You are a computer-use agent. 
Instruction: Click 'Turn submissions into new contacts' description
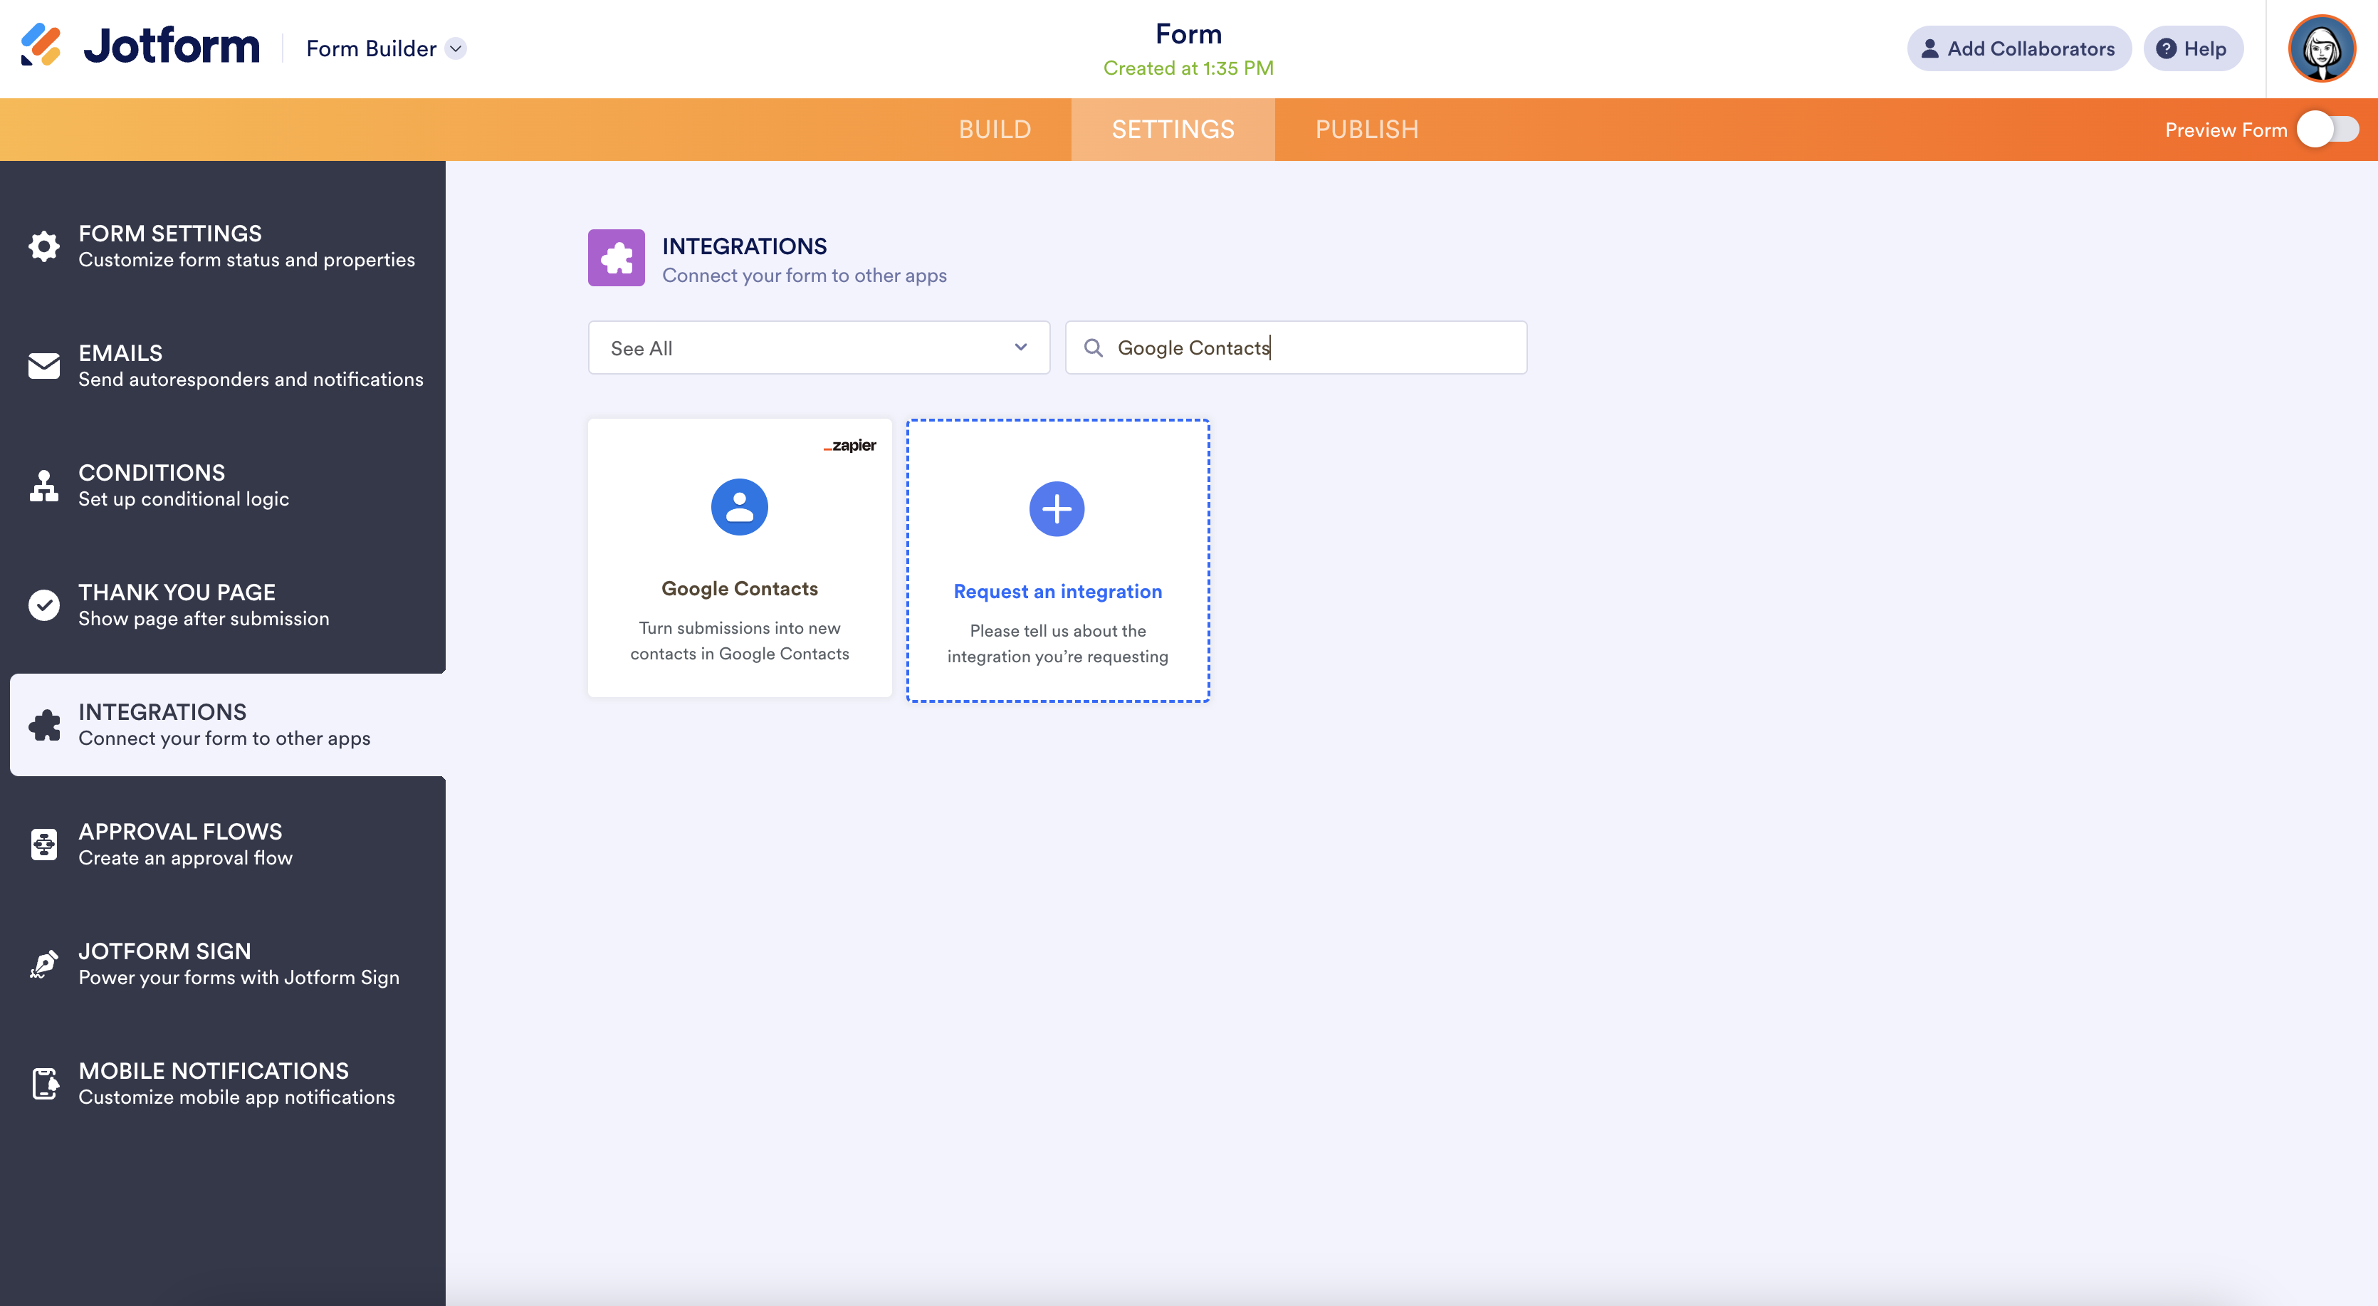coord(740,641)
